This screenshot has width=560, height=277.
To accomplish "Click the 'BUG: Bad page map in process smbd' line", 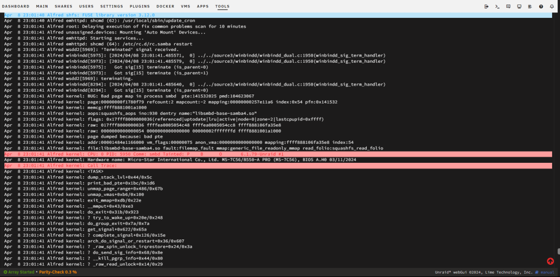I will [129, 96].
